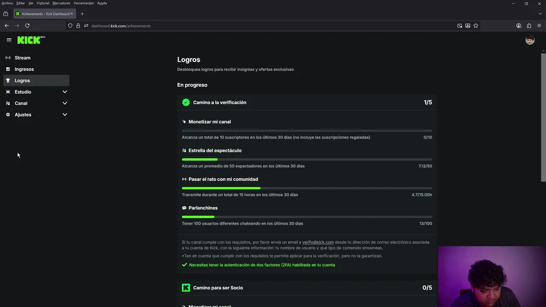Click the Kick Socio logo icon
The height and width of the screenshot is (307, 546).
pos(186,288)
